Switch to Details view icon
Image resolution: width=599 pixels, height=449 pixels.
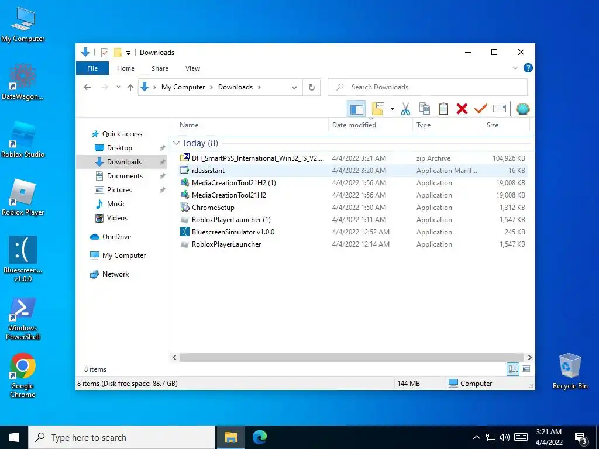tap(513, 369)
